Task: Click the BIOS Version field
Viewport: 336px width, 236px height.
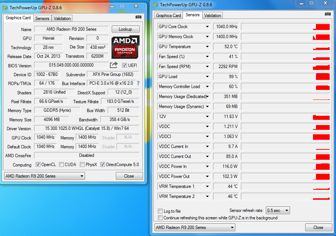Action: click(71, 65)
